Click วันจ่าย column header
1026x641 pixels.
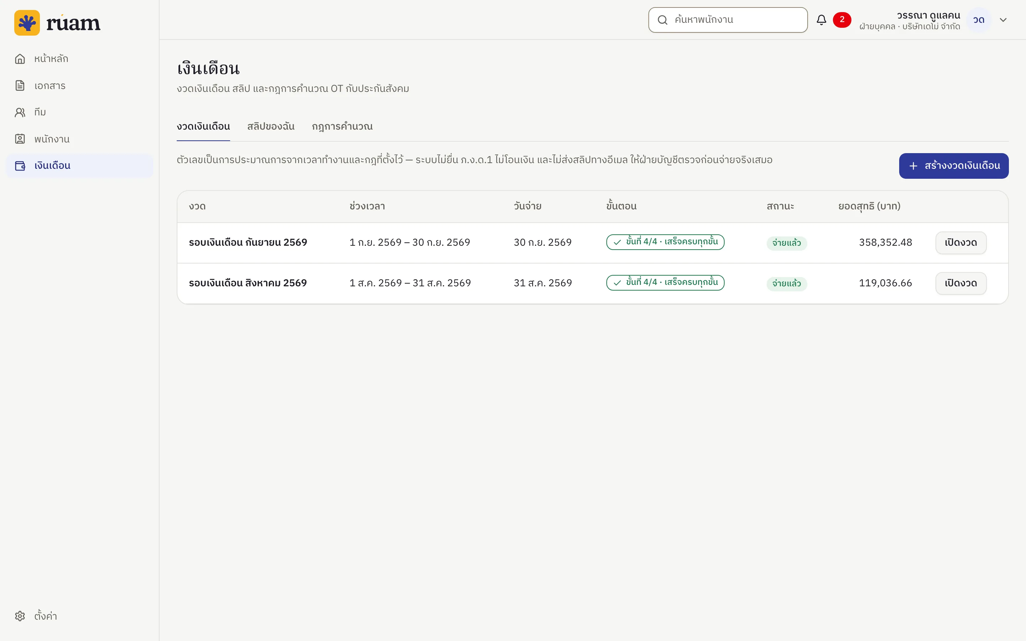pos(527,207)
